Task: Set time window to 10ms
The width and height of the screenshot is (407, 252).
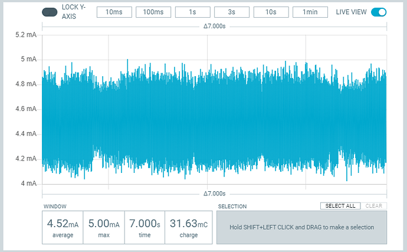Action: click(114, 12)
